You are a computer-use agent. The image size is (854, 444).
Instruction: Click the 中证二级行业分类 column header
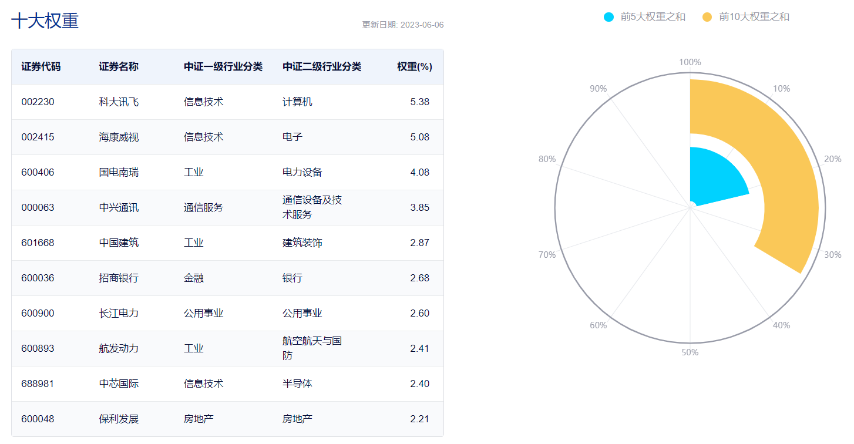(322, 67)
